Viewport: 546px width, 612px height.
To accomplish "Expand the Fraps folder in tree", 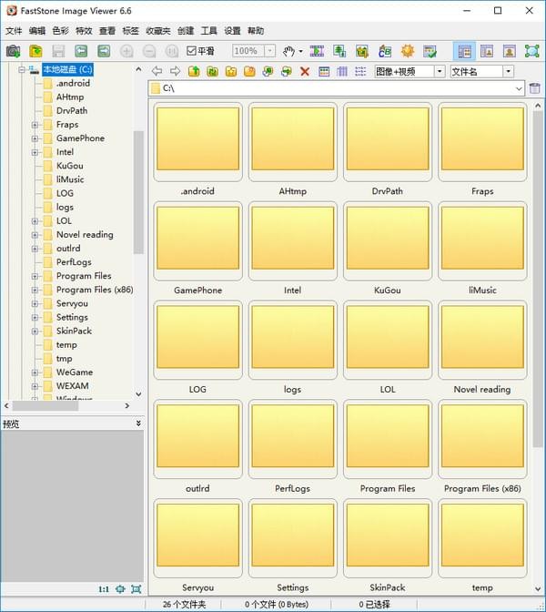I will (x=35, y=125).
